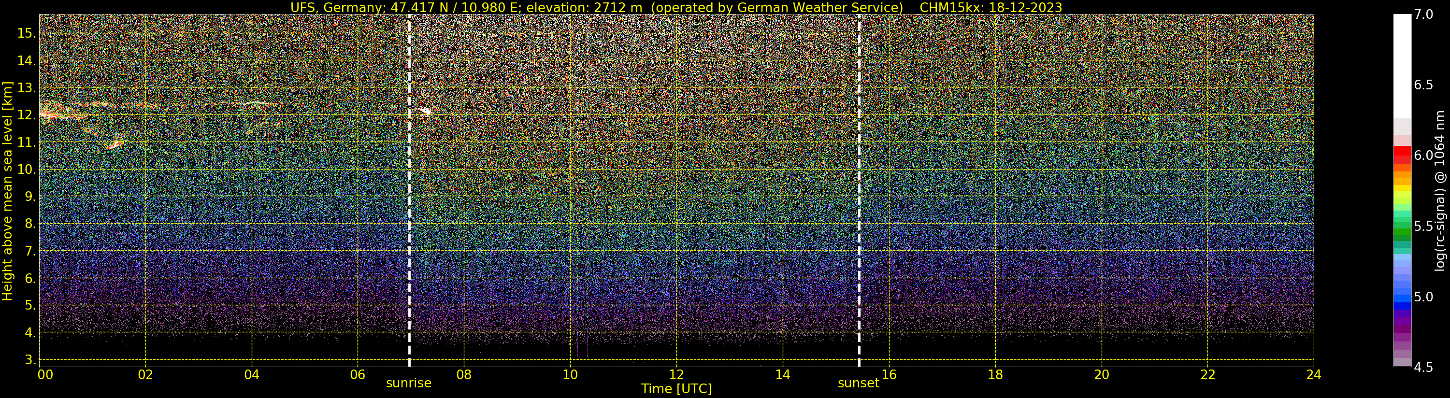1450x398 pixels.
Task: Click the 'Height above mean sea level [km]' axis label
Action: (7, 191)
